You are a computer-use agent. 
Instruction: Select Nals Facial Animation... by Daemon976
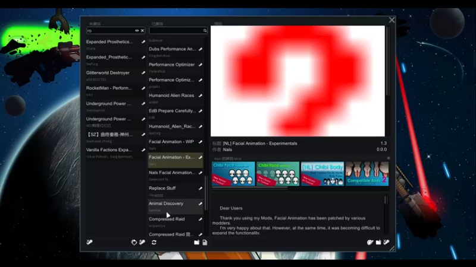point(176,176)
